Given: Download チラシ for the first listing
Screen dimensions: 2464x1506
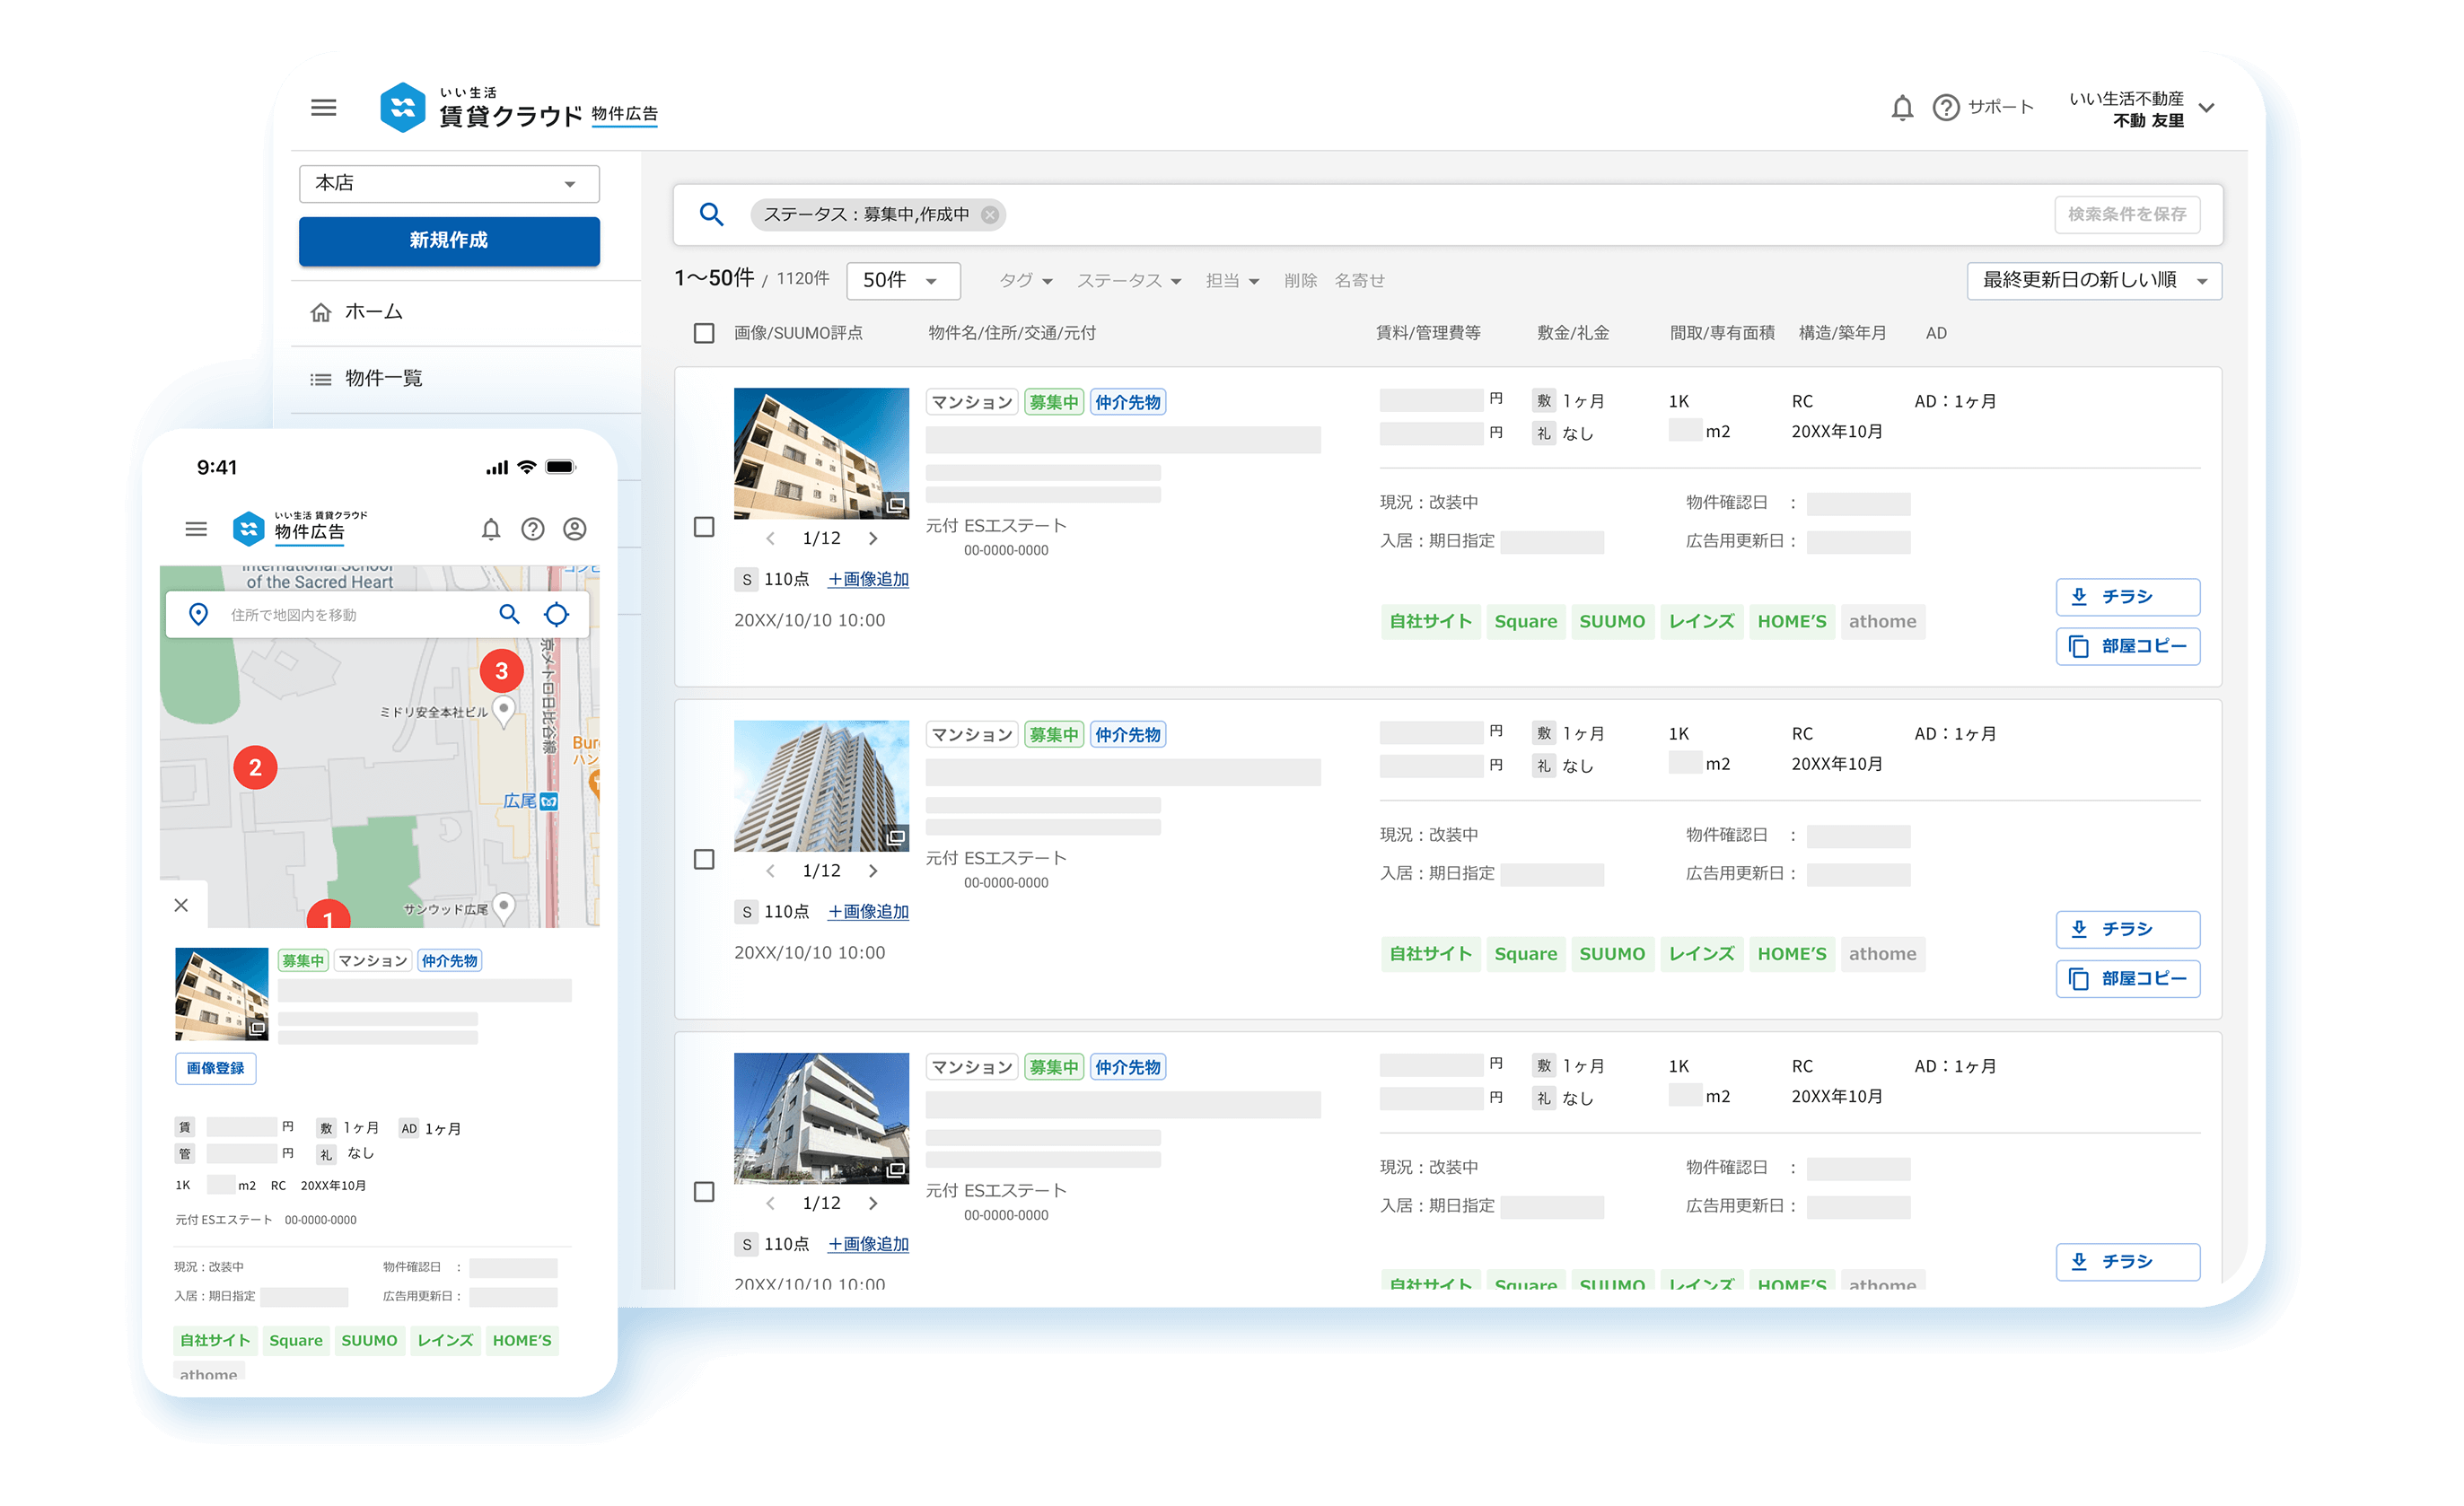Looking at the screenshot, I should pos(2127,597).
